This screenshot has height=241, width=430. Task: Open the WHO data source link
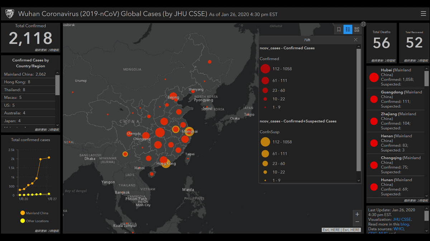point(398,229)
